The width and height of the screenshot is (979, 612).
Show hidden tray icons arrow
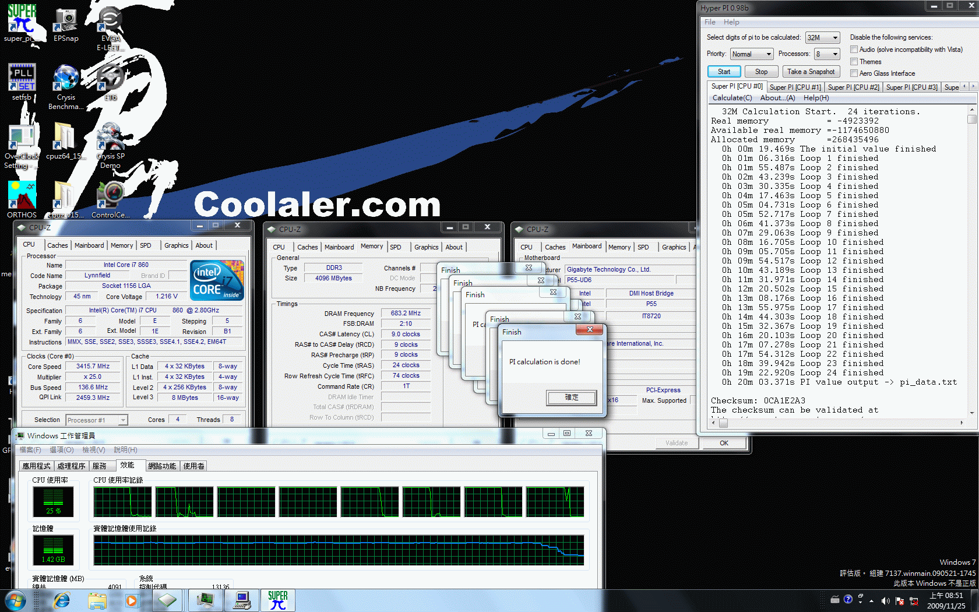[x=872, y=600]
